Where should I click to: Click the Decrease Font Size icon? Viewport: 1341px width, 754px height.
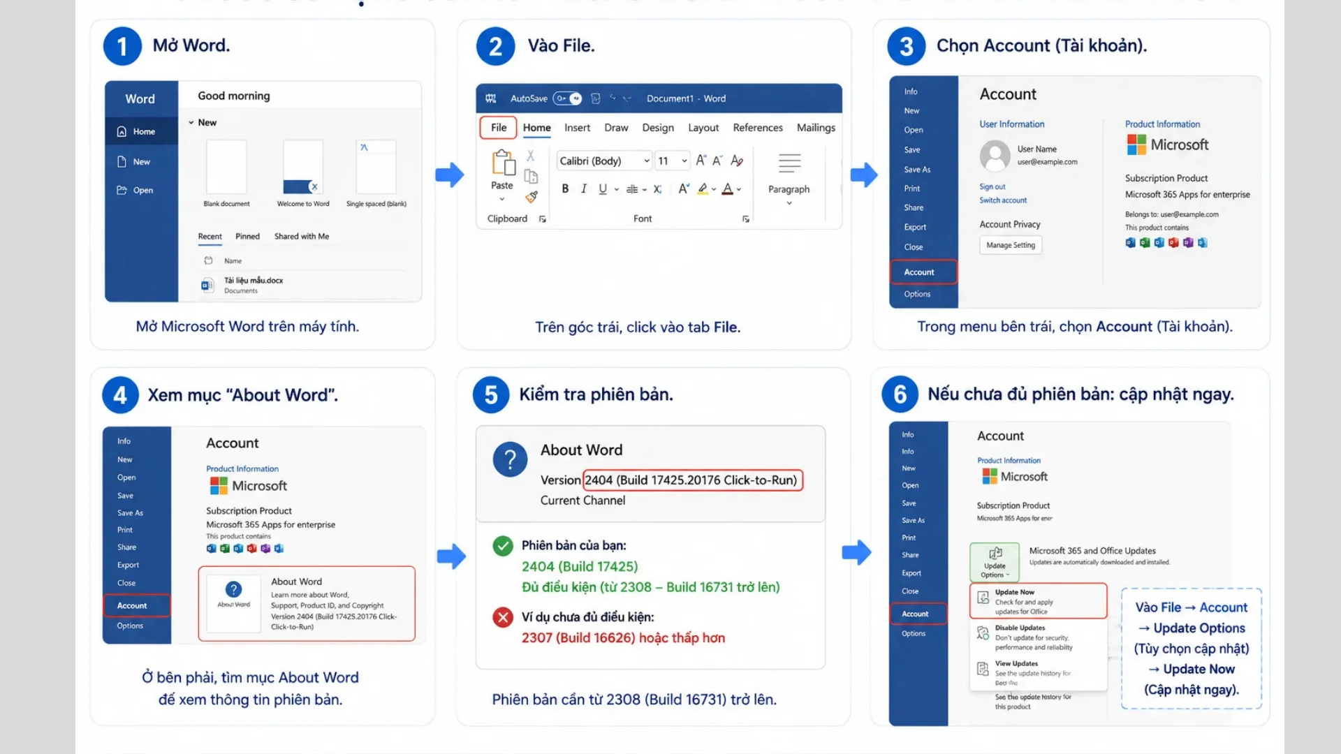[717, 161]
